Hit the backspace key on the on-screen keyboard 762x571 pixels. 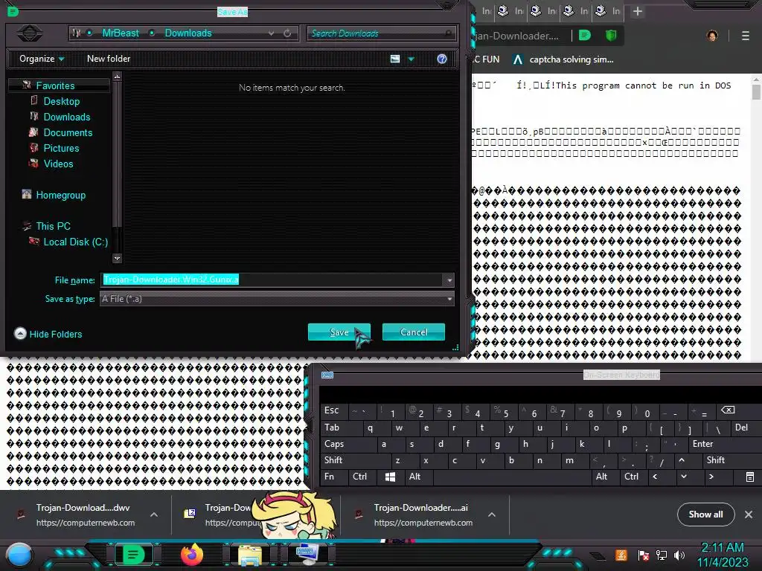pos(728,410)
